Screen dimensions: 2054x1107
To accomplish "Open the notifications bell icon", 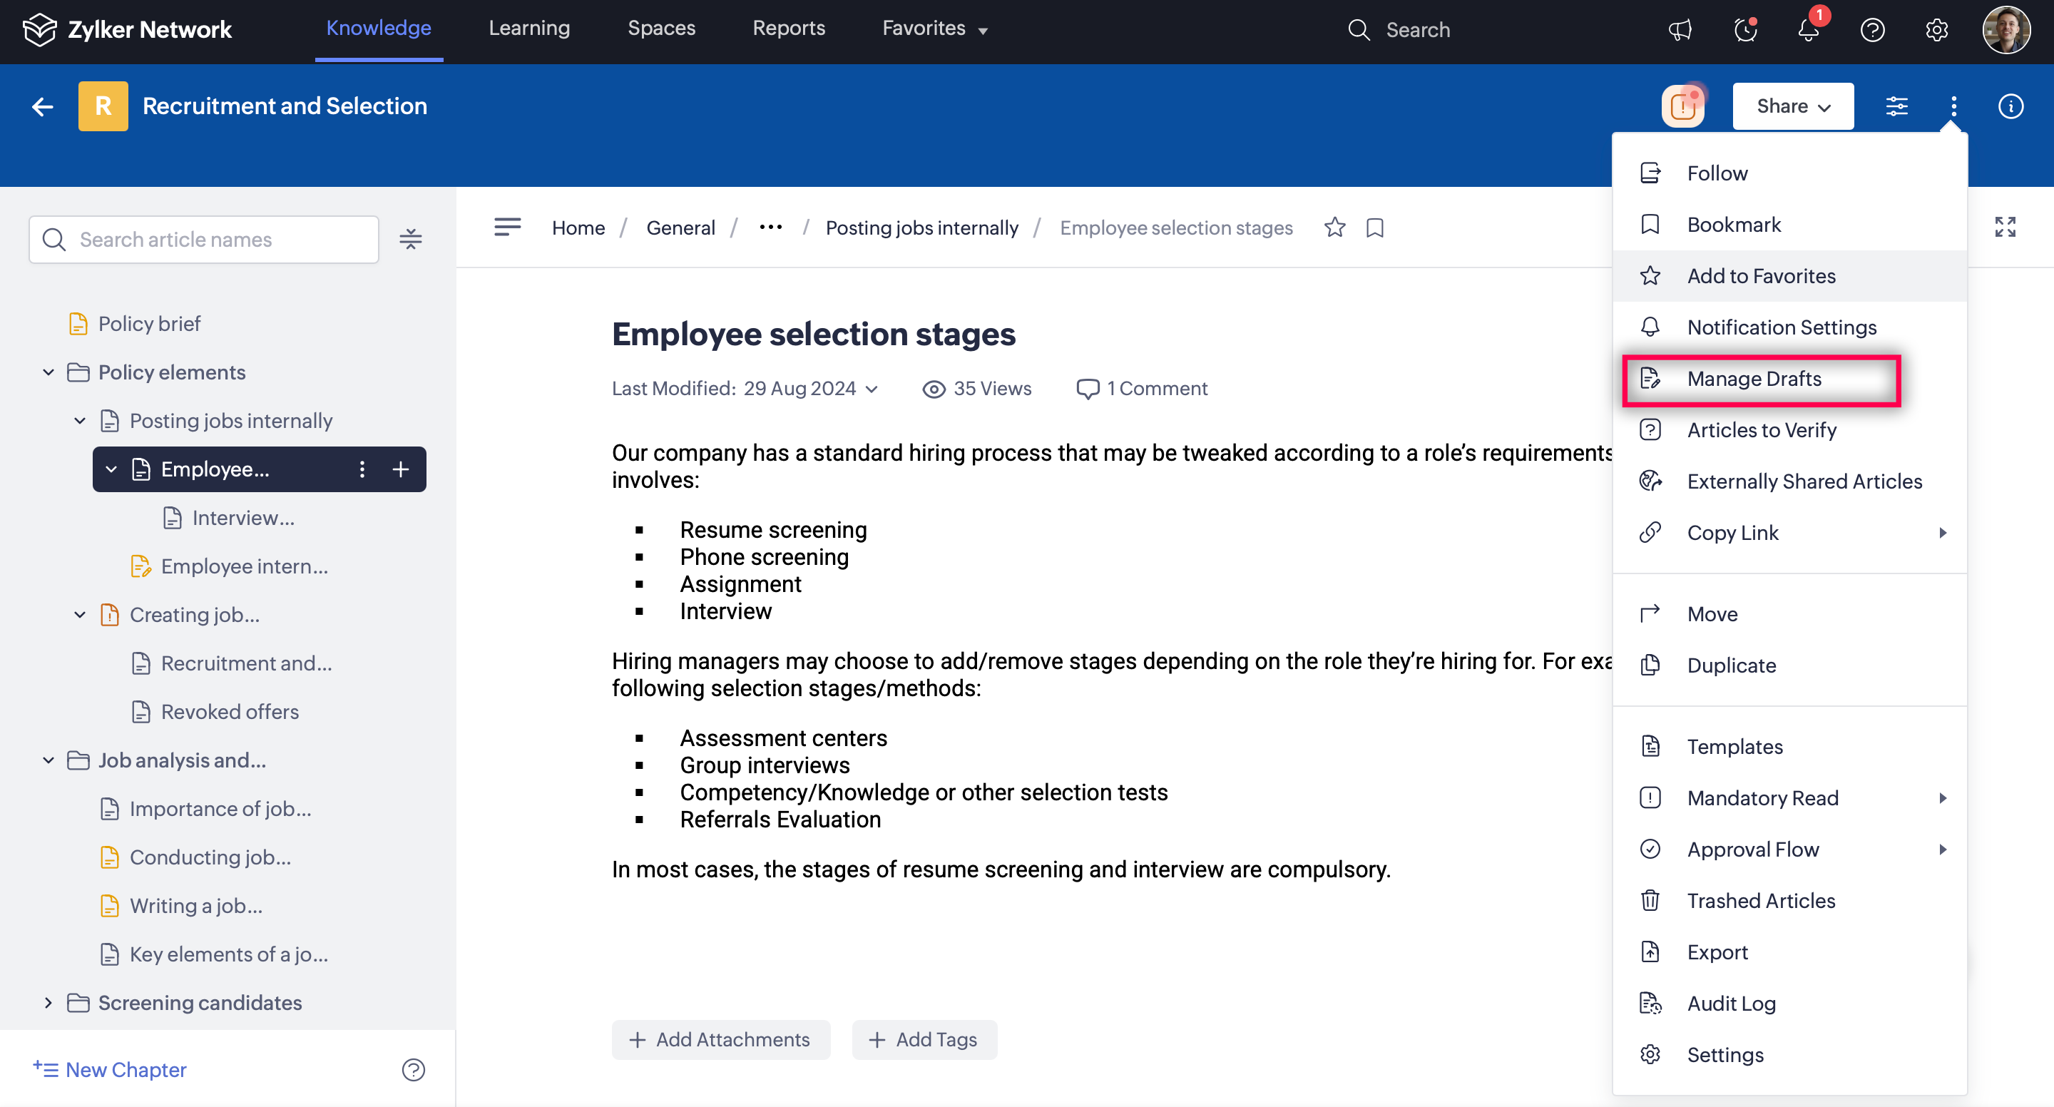I will (1808, 30).
